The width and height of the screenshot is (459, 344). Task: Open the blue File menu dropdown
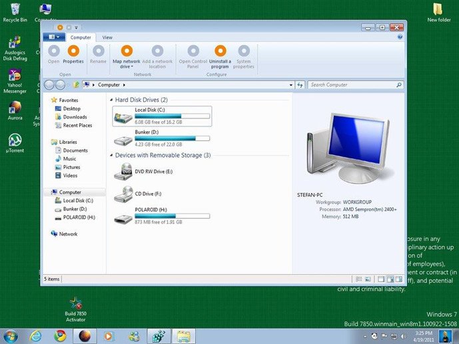point(54,37)
